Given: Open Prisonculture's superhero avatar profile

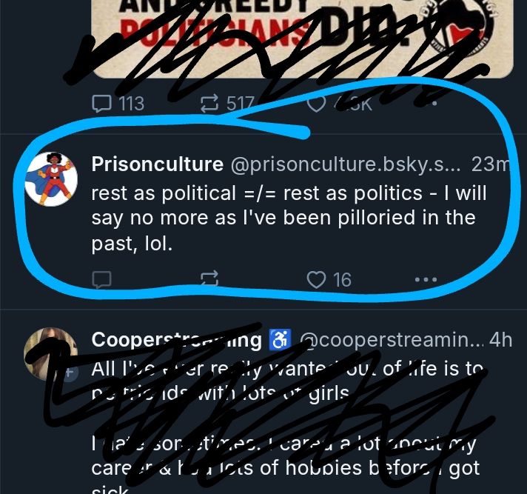Looking at the screenshot, I should (51, 178).
